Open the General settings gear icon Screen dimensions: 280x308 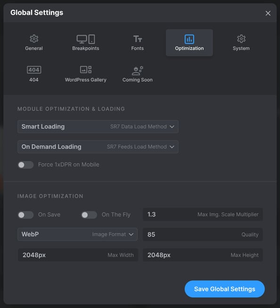[34, 39]
